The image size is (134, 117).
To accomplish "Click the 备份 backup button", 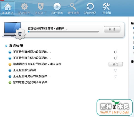I will pos(116,64).
